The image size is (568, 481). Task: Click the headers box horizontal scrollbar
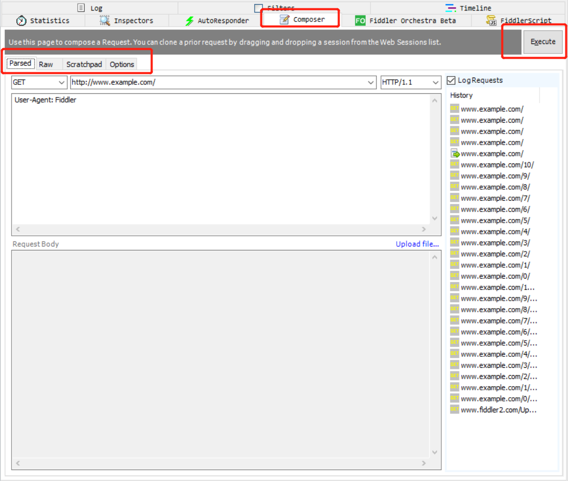coord(220,229)
